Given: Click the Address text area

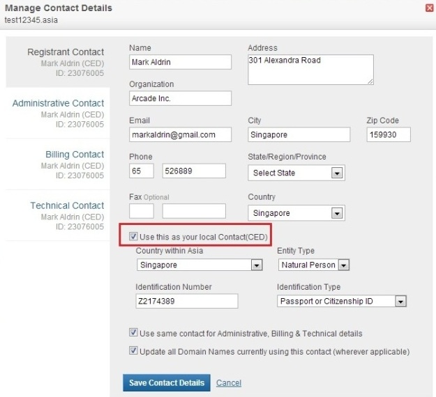Looking at the screenshot, I should [310, 70].
